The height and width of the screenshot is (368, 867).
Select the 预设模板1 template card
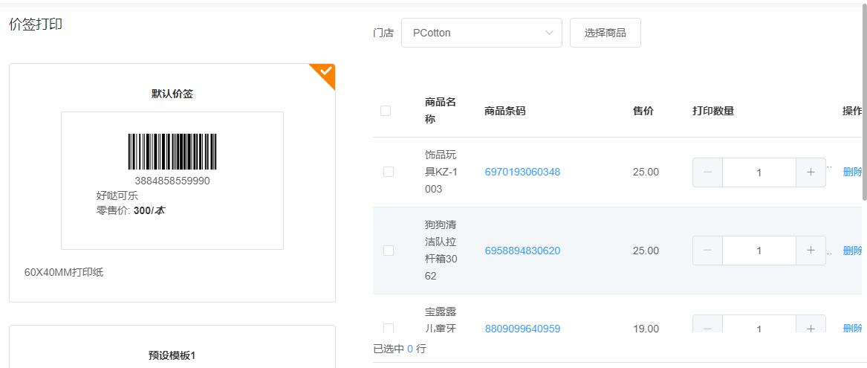(172, 346)
